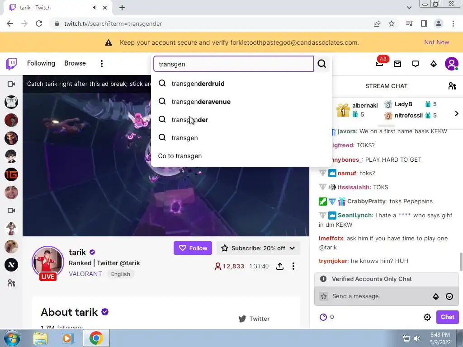Click the browser share page icon
This screenshot has width=463, height=347.
(377, 23)
